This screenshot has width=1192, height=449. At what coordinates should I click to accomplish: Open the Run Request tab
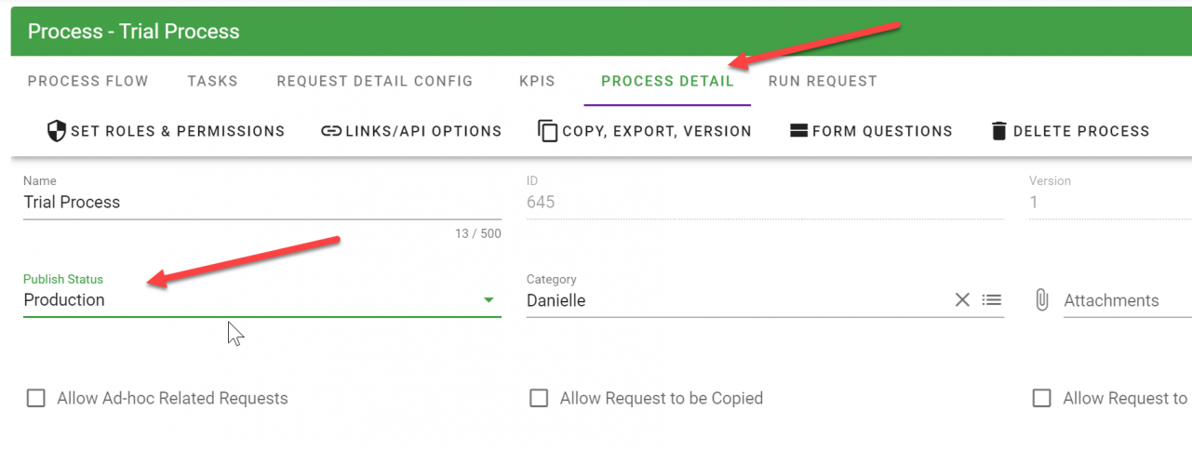tap(823, 81)
